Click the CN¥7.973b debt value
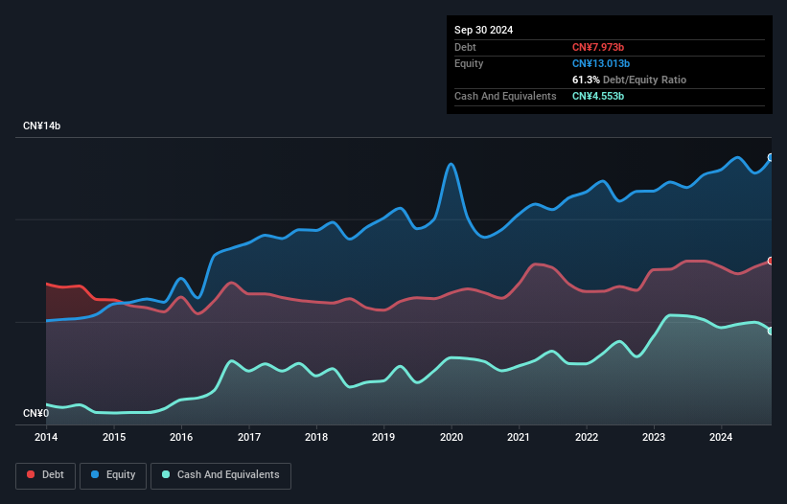Screen dimensions: 787x504 [598, 47]
